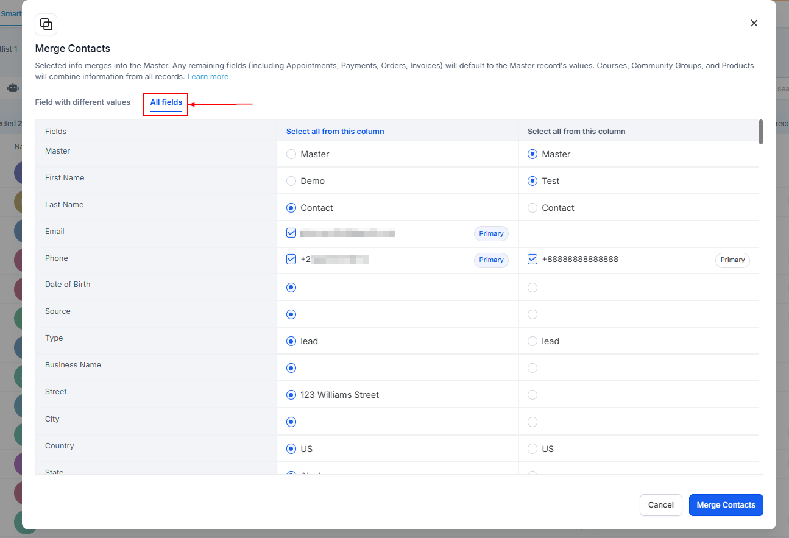Viewport: 789px width, 538px height.
Task: Click the Date of Birth field label
Action: point(68,285)
